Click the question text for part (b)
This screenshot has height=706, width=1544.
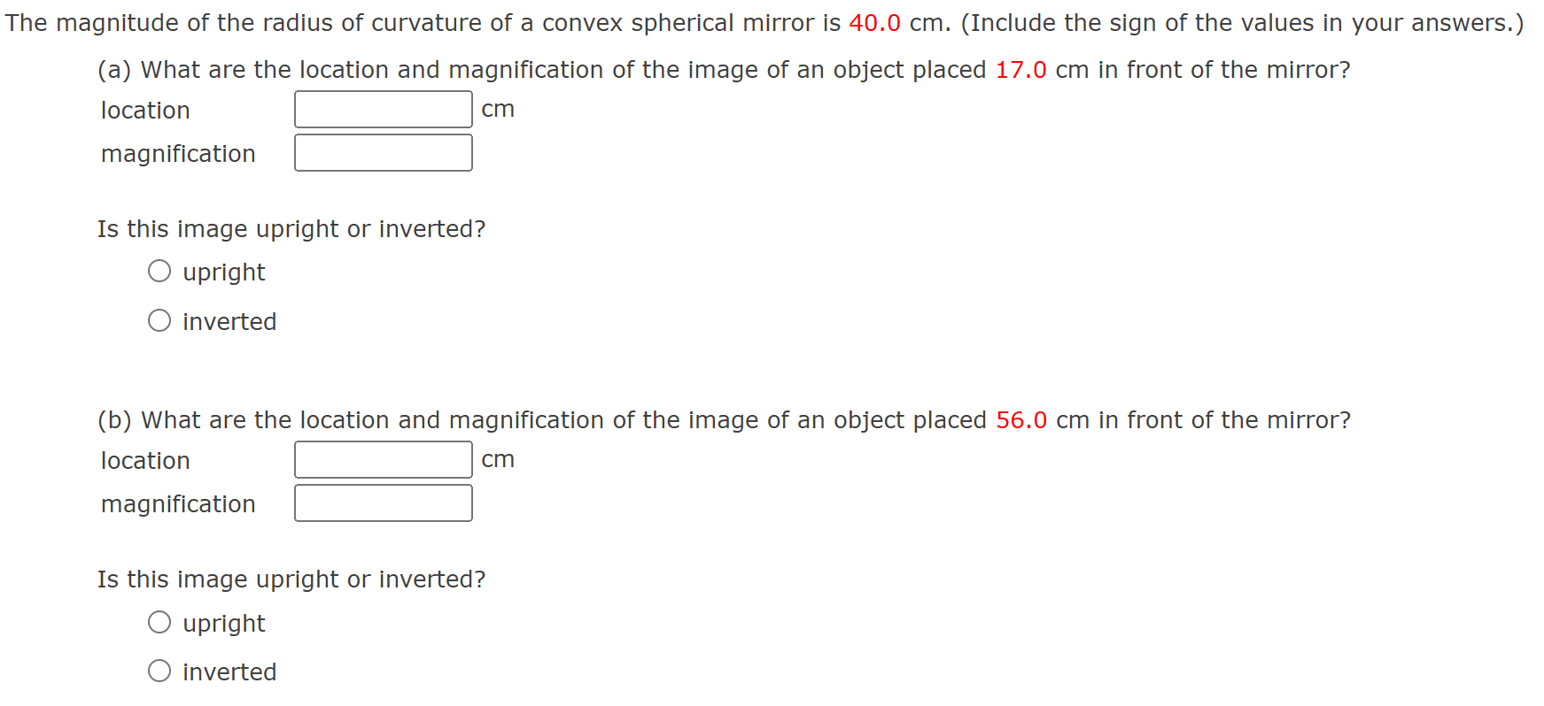pyautogui.click(x=724, y=419)
